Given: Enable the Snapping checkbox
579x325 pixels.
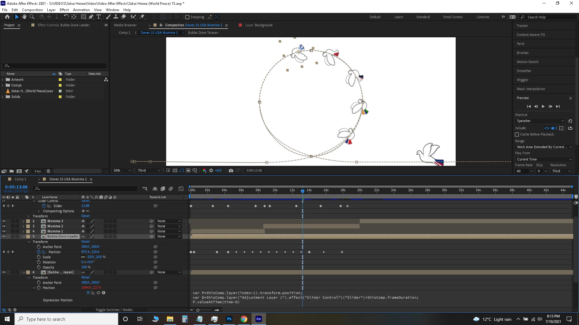Looking at the screenshot, I should pyautogui.click(x=187, y=17).
